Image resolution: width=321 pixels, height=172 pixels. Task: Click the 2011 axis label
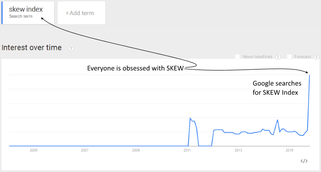[187, 150]
